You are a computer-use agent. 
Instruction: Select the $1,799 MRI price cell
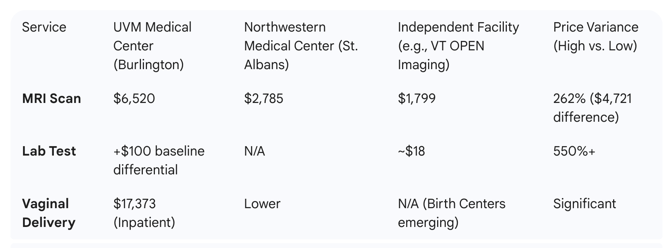pos(416,98)
